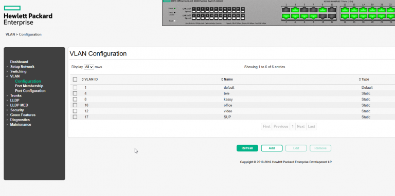Expand the Security section in sidebar
This screenshot has width=395, height=196.
click(x=17, y=110)
